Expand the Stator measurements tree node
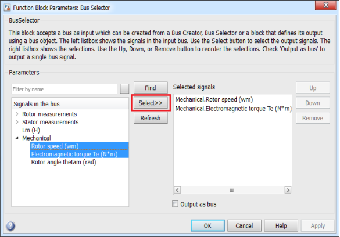340x237 pixels. (x=17, y=122)
